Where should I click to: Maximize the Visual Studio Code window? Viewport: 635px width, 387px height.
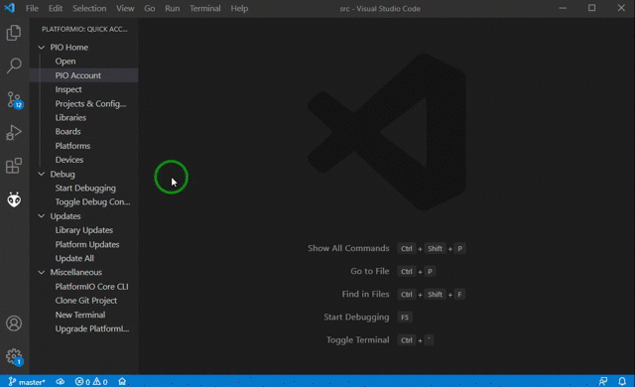[x=591, y=8]
